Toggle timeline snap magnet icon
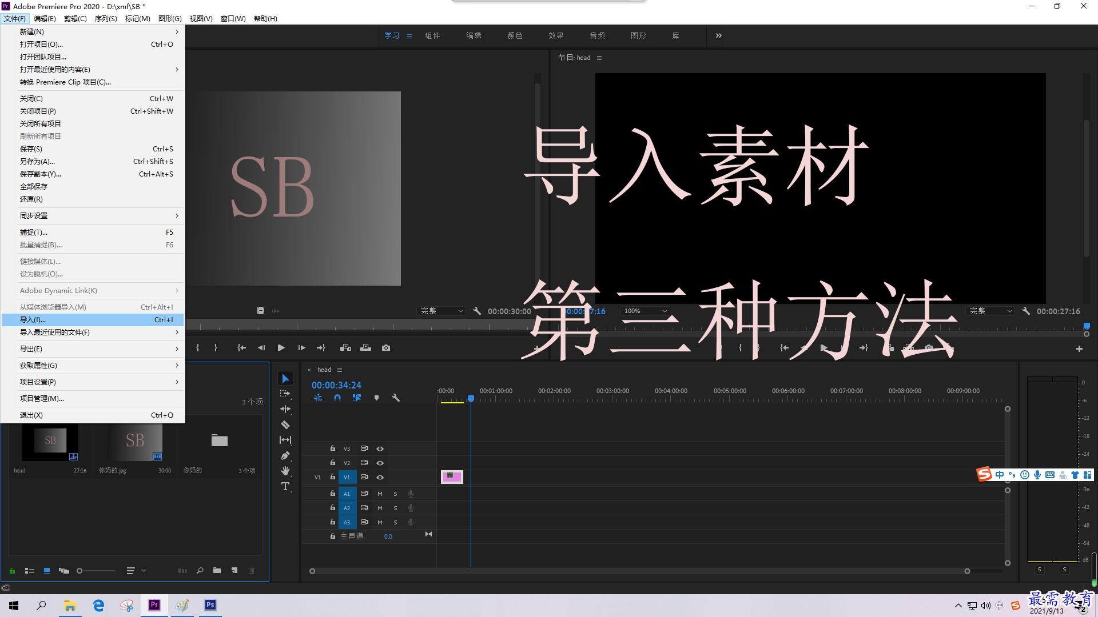 (x=337, y=398)
